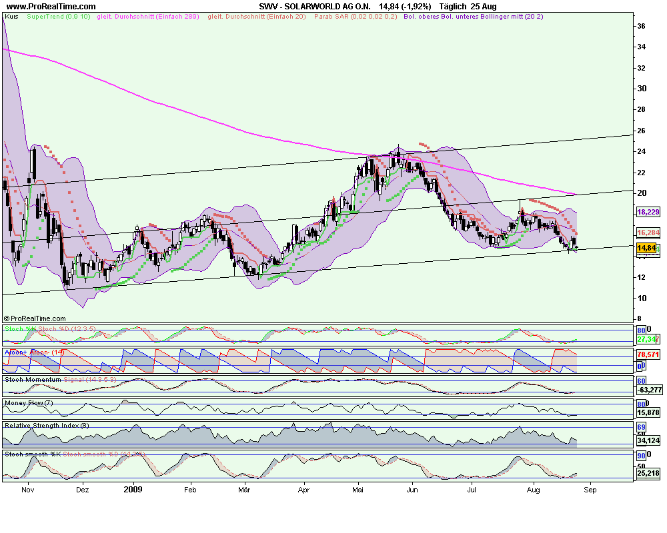Select the Stoch %K Stoch %D (12 3 5) label
Viewport: 667px width, 533px height.
tap(50, 329)
